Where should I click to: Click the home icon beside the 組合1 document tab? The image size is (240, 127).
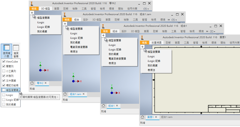(103, 106)
